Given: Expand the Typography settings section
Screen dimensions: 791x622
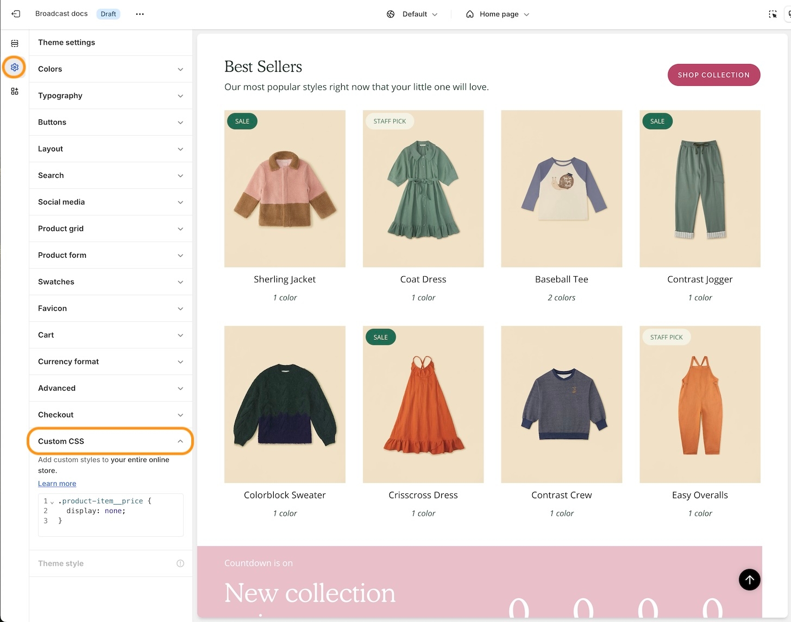Looking at the screenshot, I should tap(111, 96).
